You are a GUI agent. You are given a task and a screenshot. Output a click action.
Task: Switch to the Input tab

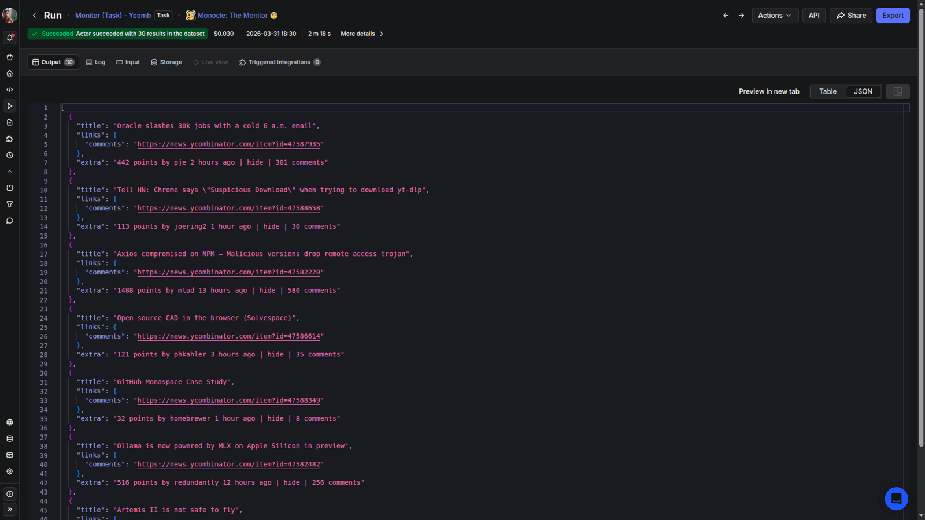click(x=128, y=62)
